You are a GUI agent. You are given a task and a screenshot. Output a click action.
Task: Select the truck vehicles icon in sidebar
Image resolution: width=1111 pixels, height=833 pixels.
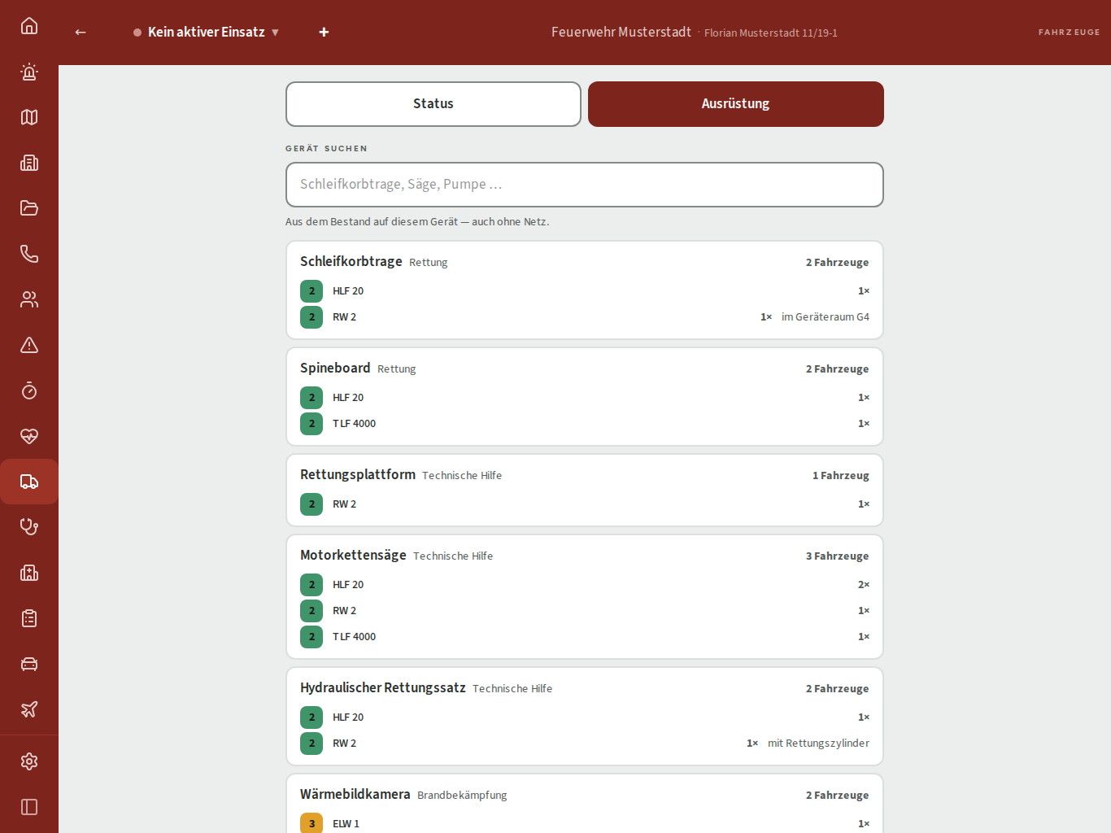pos(29,482)
